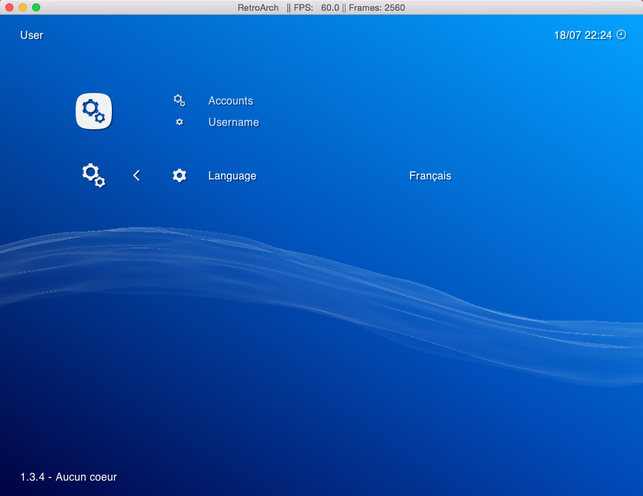Viewport: 643px width, 496px height.
Task: Click the '1.3.4 - Aucun coeur' version text
Action: (x=68, y=477)
